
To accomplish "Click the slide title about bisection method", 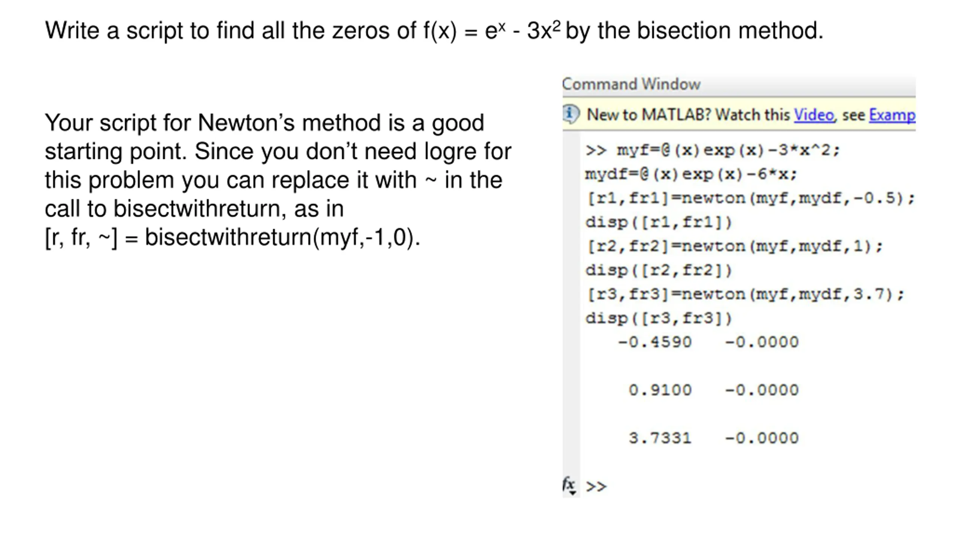I will click(434, 31).
